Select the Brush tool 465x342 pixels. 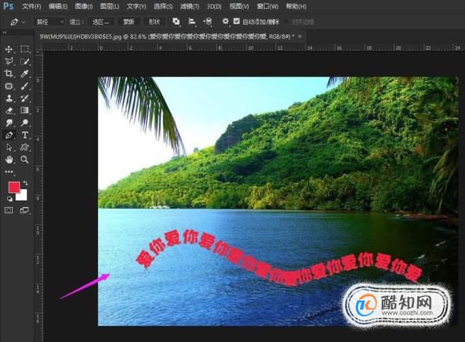25,86
